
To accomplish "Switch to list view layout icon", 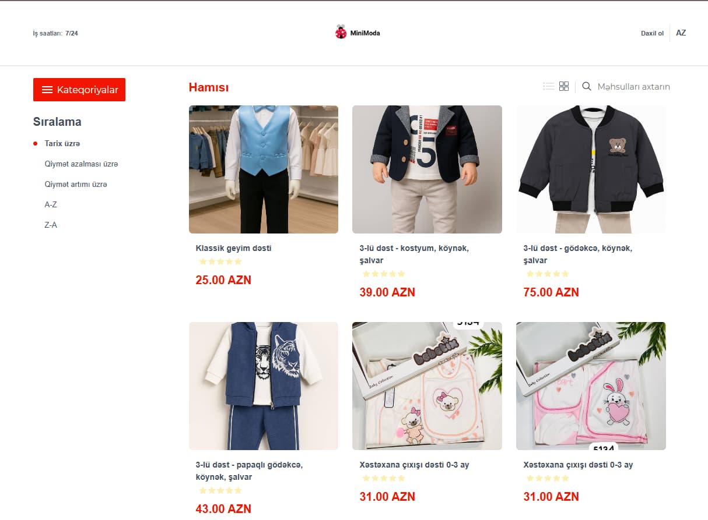I will pos(548,86).
